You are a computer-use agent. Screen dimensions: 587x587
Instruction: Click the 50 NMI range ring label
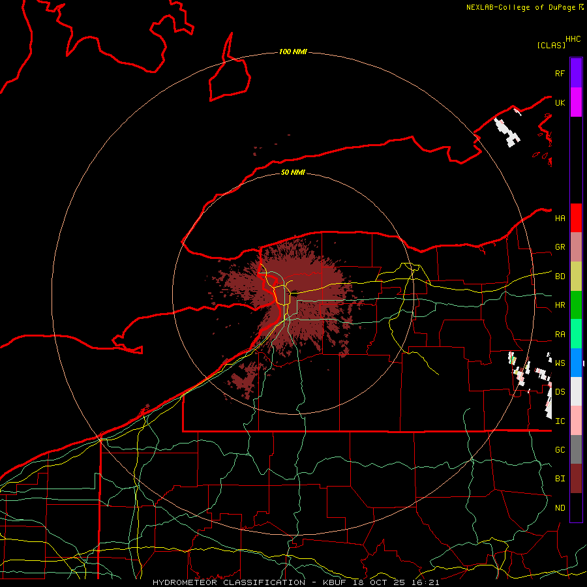[293, 172]
